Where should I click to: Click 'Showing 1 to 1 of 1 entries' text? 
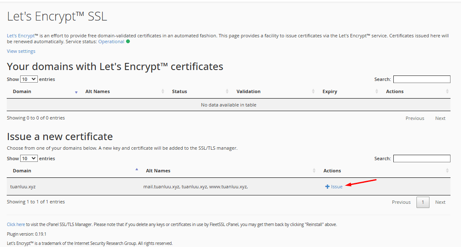click(x=36, y=202)
